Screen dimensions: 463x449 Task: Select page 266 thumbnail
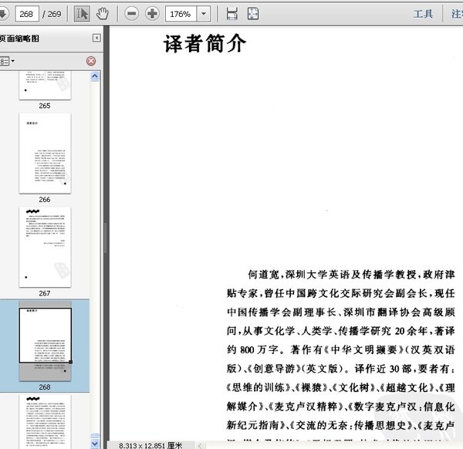coord(45,153)
